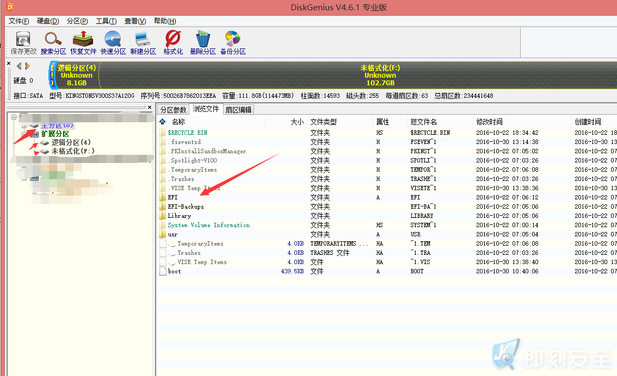The height and width of the screenshot is (376, 617).
Task: Select 扩展分区 in partition tree
Action: tap(55, 134)
